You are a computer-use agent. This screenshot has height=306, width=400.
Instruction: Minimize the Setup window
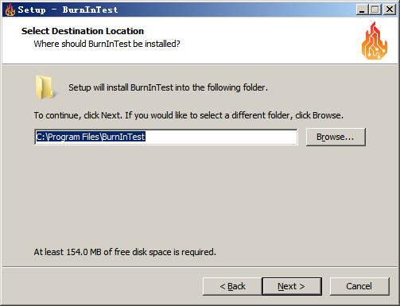point(362,10)
